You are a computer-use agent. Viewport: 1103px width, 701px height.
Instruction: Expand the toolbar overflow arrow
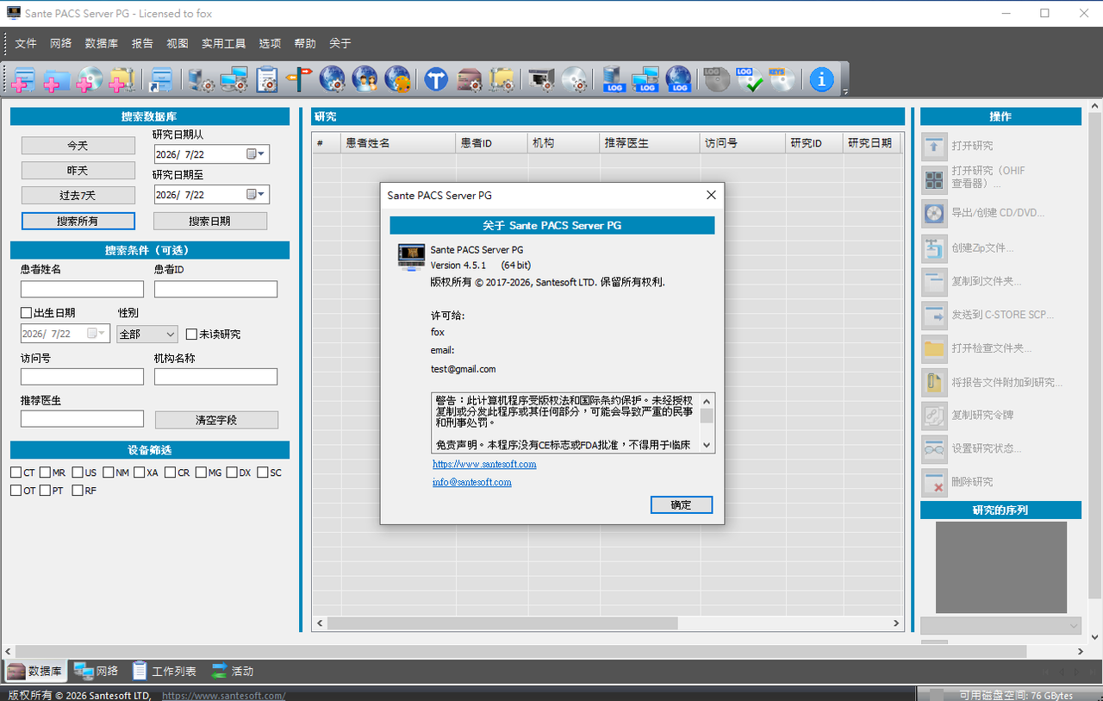(845, 92)
